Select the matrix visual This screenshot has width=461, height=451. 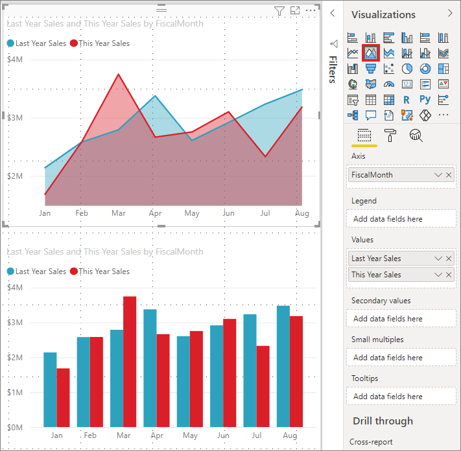tap(388, 100)
